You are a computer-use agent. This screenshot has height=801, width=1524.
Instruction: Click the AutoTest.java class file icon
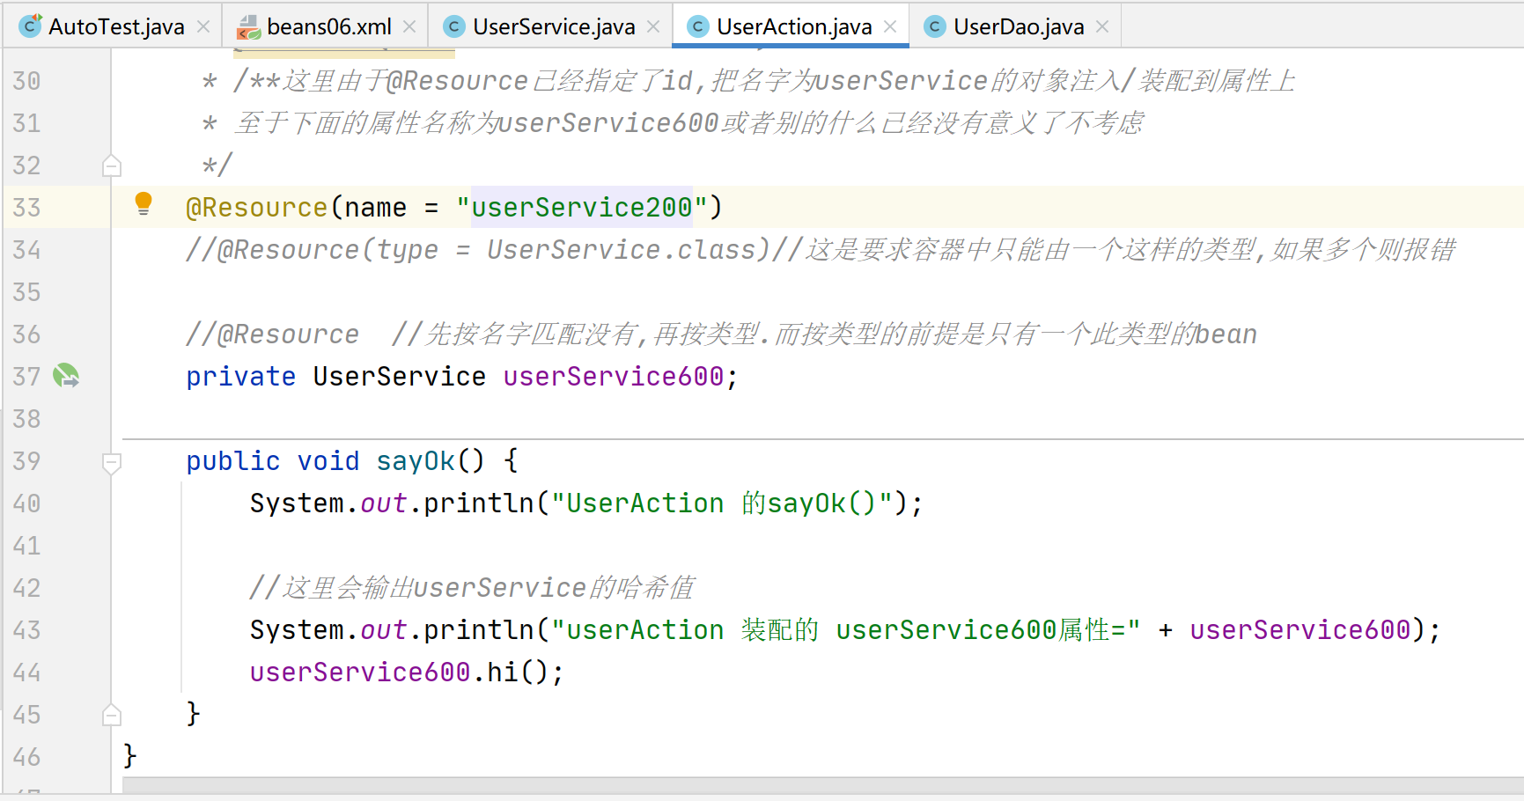[31, 26]
